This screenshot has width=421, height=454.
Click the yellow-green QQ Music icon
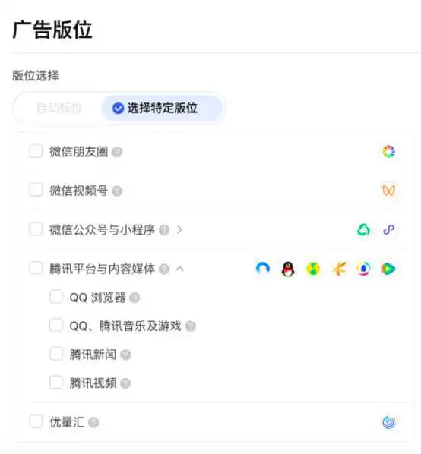pyautogui.click(x=313, y=269)
